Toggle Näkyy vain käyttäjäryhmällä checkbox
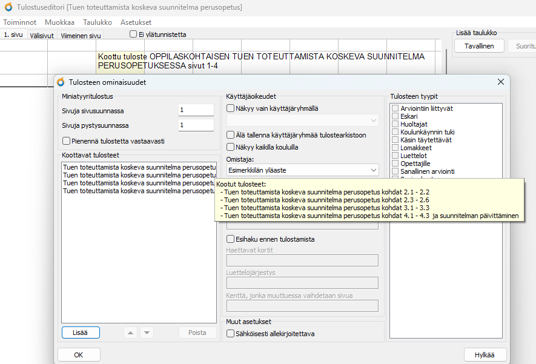This screenshot has height=364, width=536. [x=230, y=108]
